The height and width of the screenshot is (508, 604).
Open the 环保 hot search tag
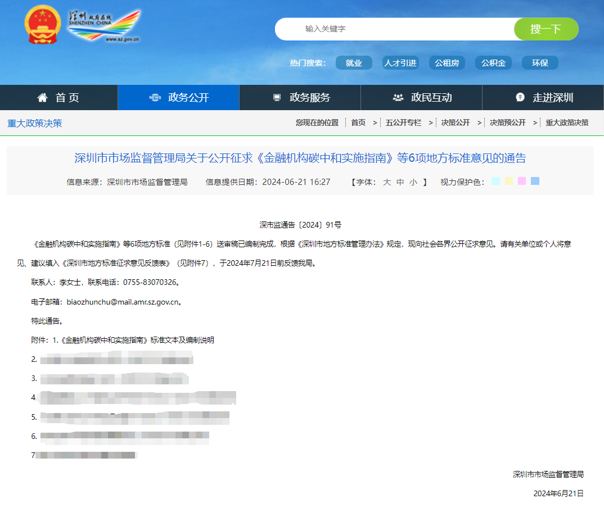[539, 62]
